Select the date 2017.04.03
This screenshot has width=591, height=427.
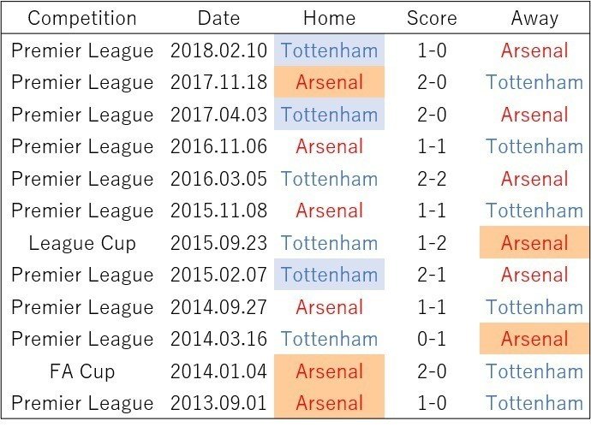pos(218,115)
